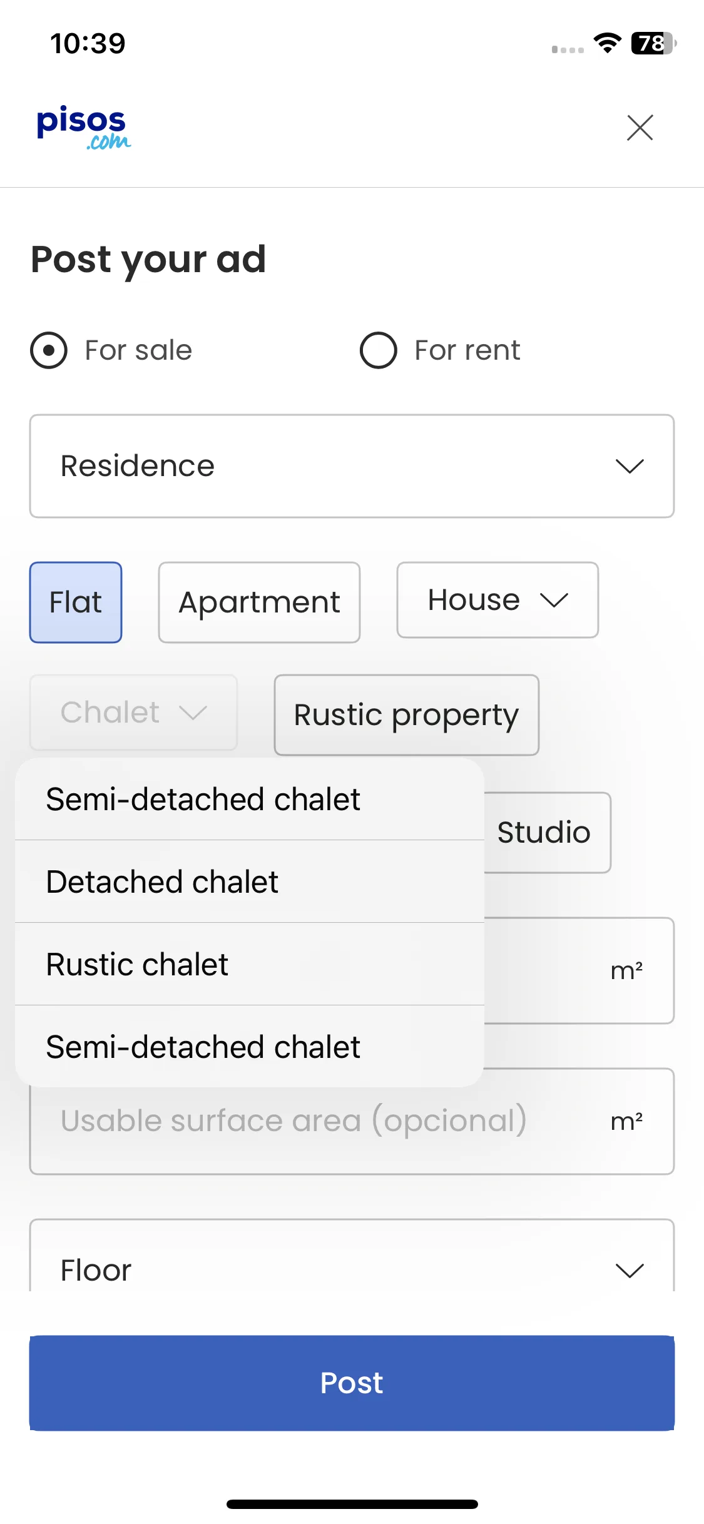
Task: Close the post ad screen with X
Action: click(x=640, y=128)
